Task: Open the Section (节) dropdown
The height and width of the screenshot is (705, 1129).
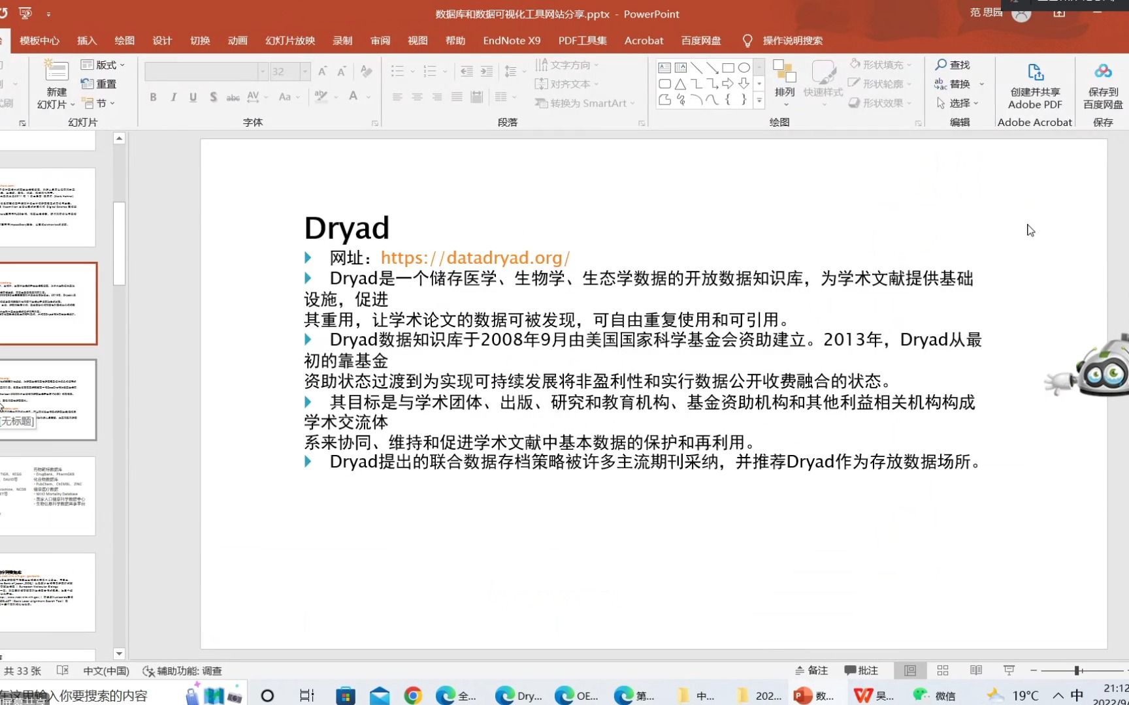Action: pyautogui.click(x=99, y=103)
